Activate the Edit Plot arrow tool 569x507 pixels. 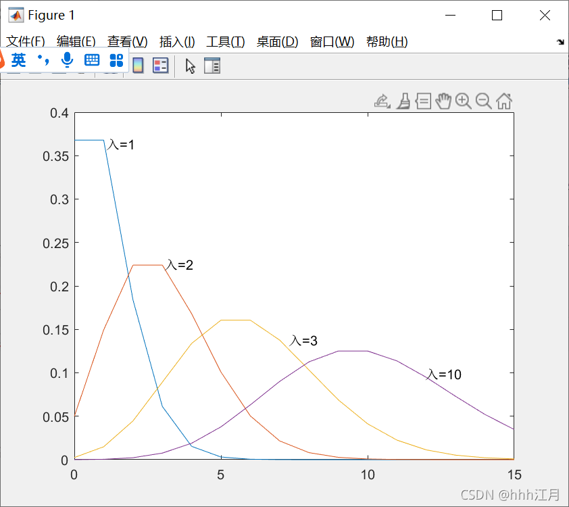[x=190, y=66]
